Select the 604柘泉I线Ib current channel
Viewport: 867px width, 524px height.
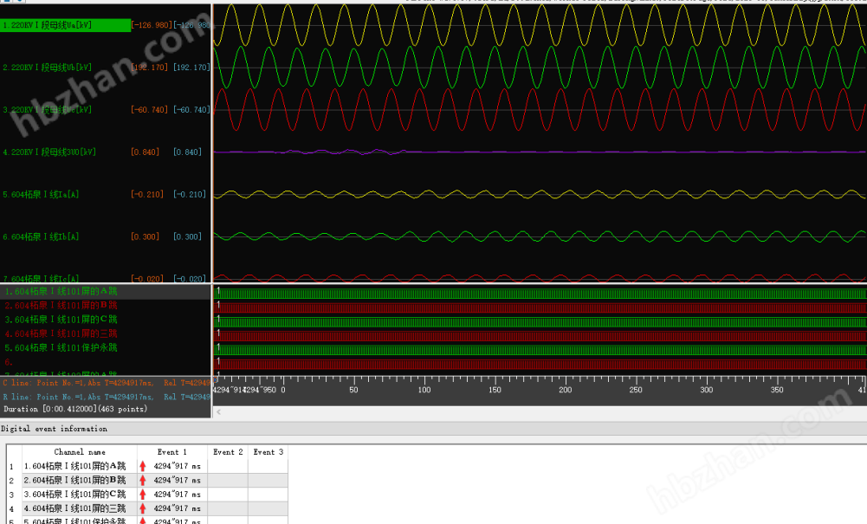42,236
